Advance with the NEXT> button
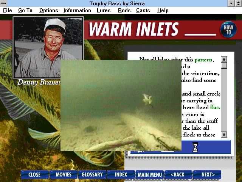 click(208, 174)
